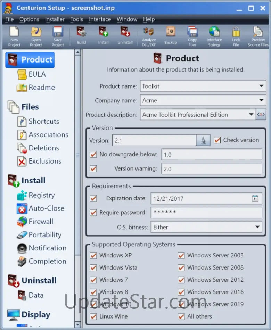The image size is (271, 330).
Task: Click the sidebar scroll up arrow
Action: (x=77, y=52)
